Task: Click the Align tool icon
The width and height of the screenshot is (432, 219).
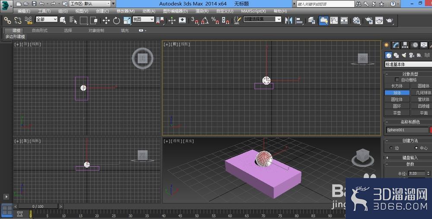Action: [x=299, y=20]
